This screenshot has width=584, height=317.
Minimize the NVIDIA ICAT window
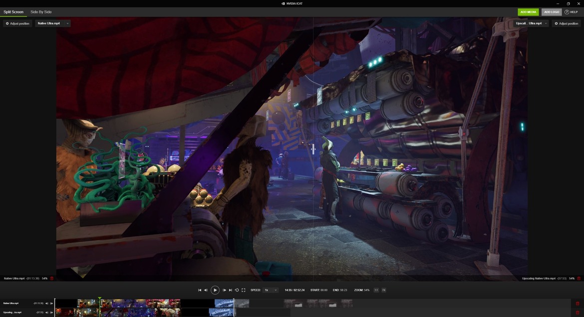point(558,3)
